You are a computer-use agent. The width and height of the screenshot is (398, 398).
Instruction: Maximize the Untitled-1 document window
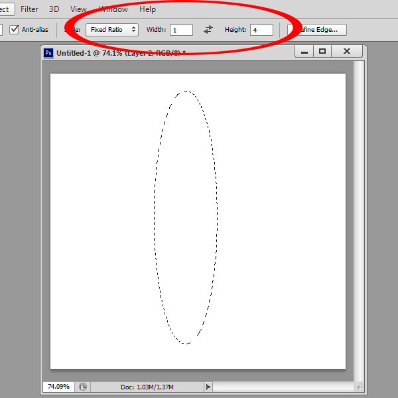(x=322, y=52)
